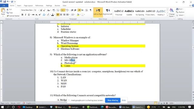The height and width of the screenshot is (109, 194).
Task: Grow the font size
Action: point(41,10)
